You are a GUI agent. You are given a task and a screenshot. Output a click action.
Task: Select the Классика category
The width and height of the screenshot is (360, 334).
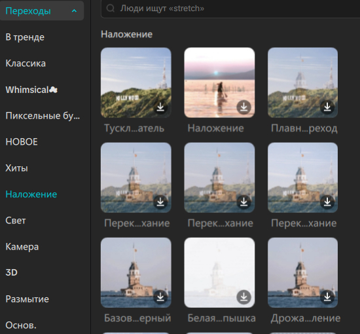coord(26,64)
